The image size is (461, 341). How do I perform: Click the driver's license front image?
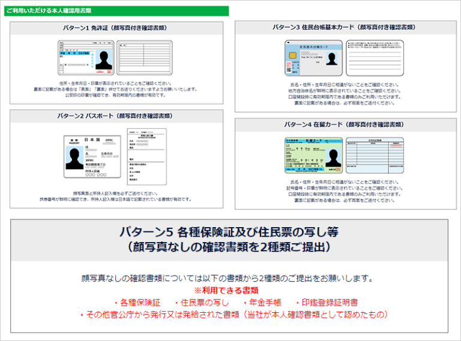pos(85,58)
